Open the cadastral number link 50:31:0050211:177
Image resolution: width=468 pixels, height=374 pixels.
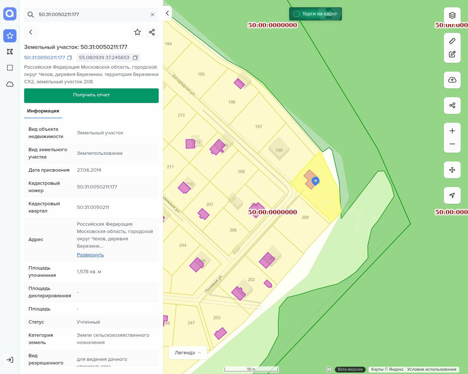coord(45,58)
